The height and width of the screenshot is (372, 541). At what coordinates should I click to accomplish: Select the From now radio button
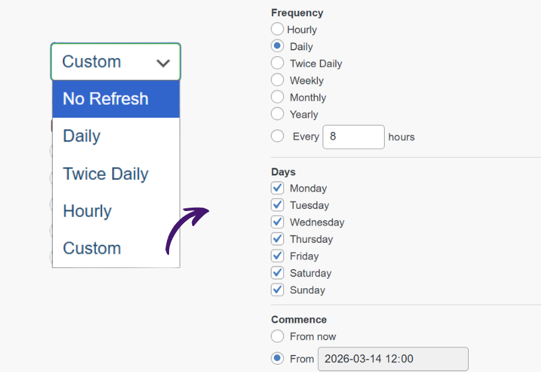tap(277, 336)
